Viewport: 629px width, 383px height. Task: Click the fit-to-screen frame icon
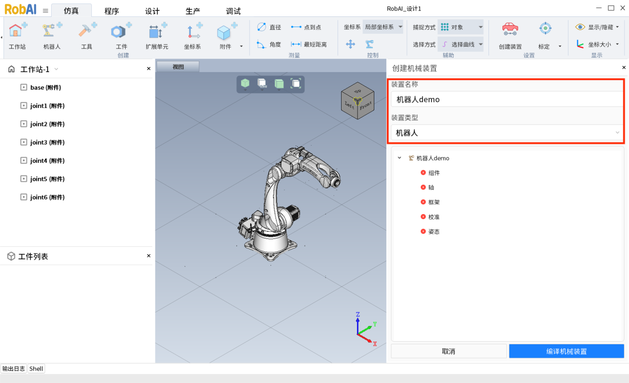click(296, 83)
